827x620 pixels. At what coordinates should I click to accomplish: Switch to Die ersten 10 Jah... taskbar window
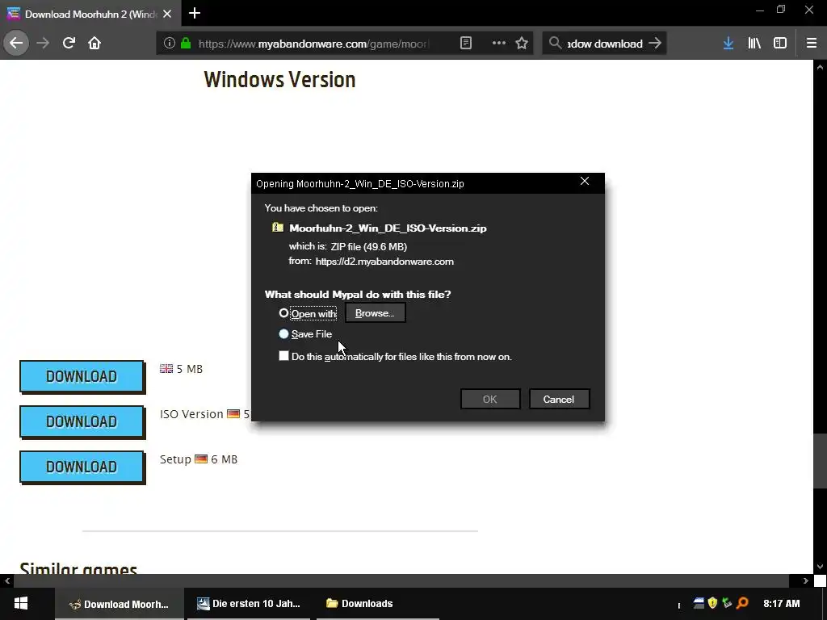[249, 604]
